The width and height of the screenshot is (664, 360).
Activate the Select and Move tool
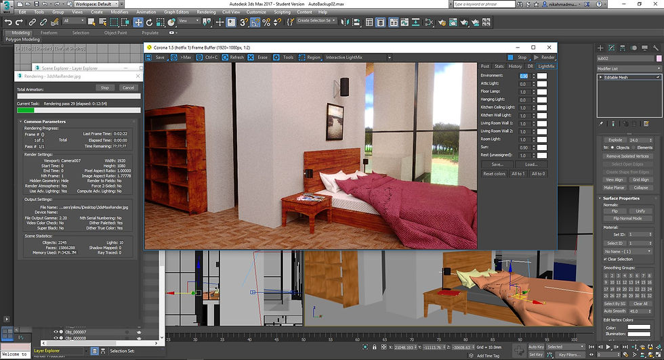[138, 22]
